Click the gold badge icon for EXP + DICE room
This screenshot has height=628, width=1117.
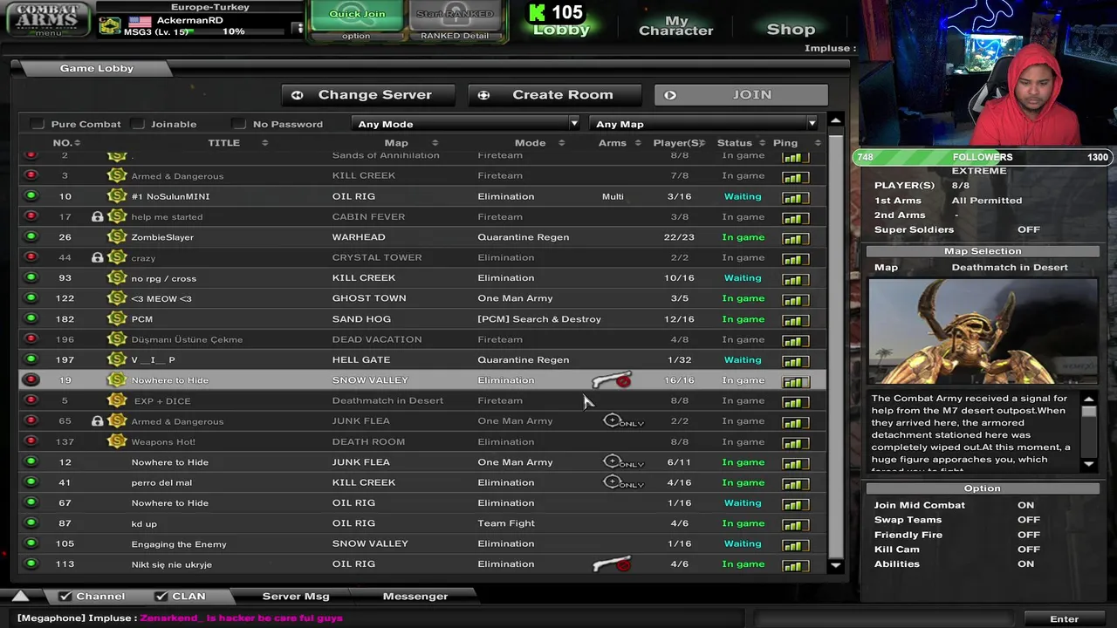[x=117, y=400]
